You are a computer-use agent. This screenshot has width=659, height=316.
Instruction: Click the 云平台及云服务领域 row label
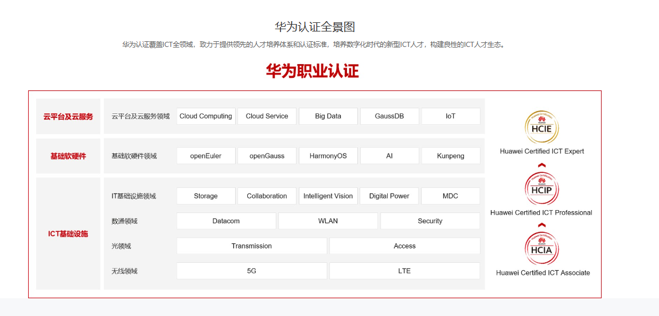click(141, 116)
